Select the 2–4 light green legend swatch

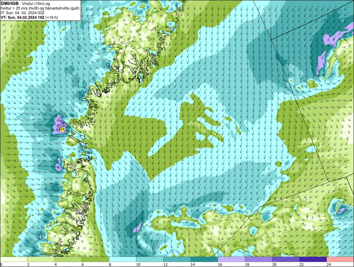click(41, 259)
